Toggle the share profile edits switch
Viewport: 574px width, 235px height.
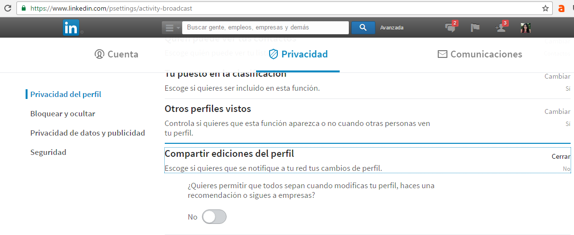point(214,217)
